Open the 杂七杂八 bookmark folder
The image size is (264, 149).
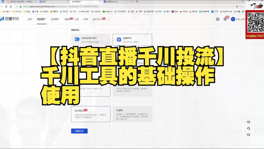(17, 12)
